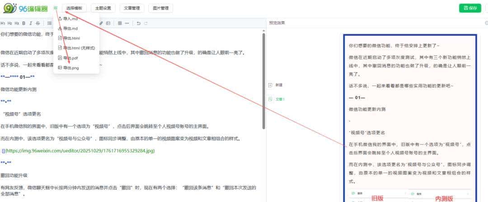Click the 96weixin image URL in editor
Screen dimensions: 488x202
[80, 151]
